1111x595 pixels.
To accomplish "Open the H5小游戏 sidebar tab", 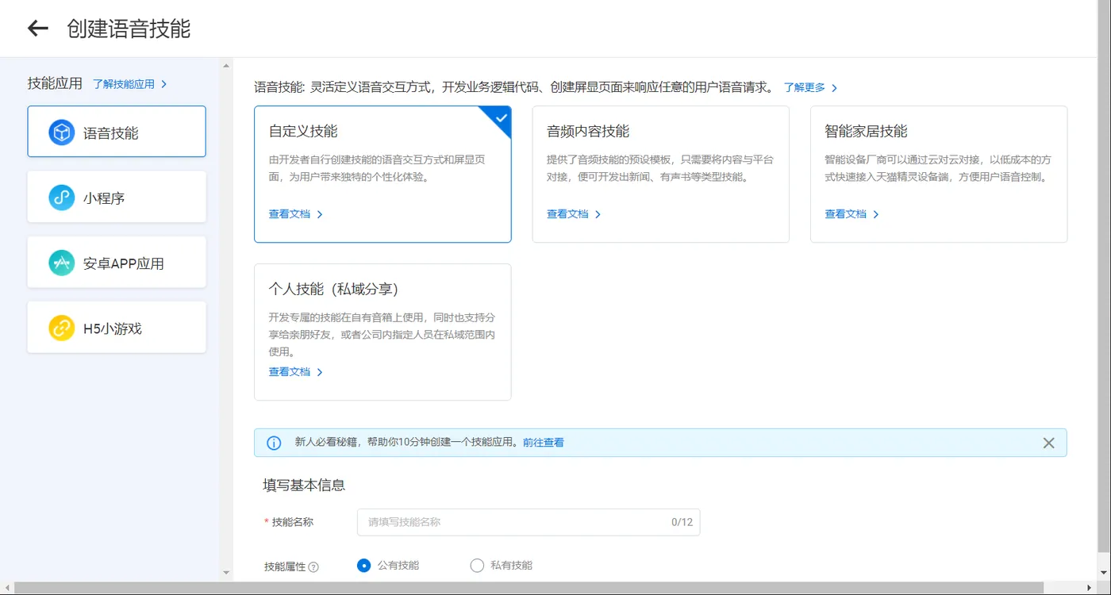I will coord(117,327).
